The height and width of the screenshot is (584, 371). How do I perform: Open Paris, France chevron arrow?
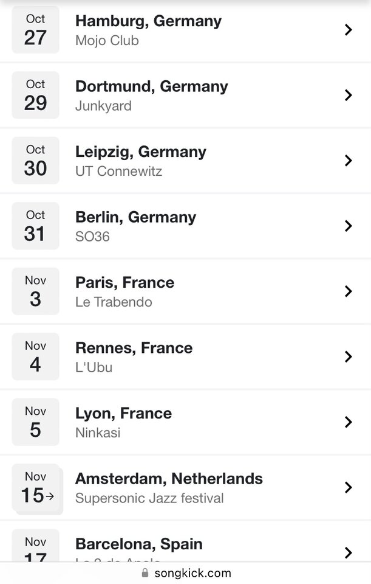coord(348,291)
